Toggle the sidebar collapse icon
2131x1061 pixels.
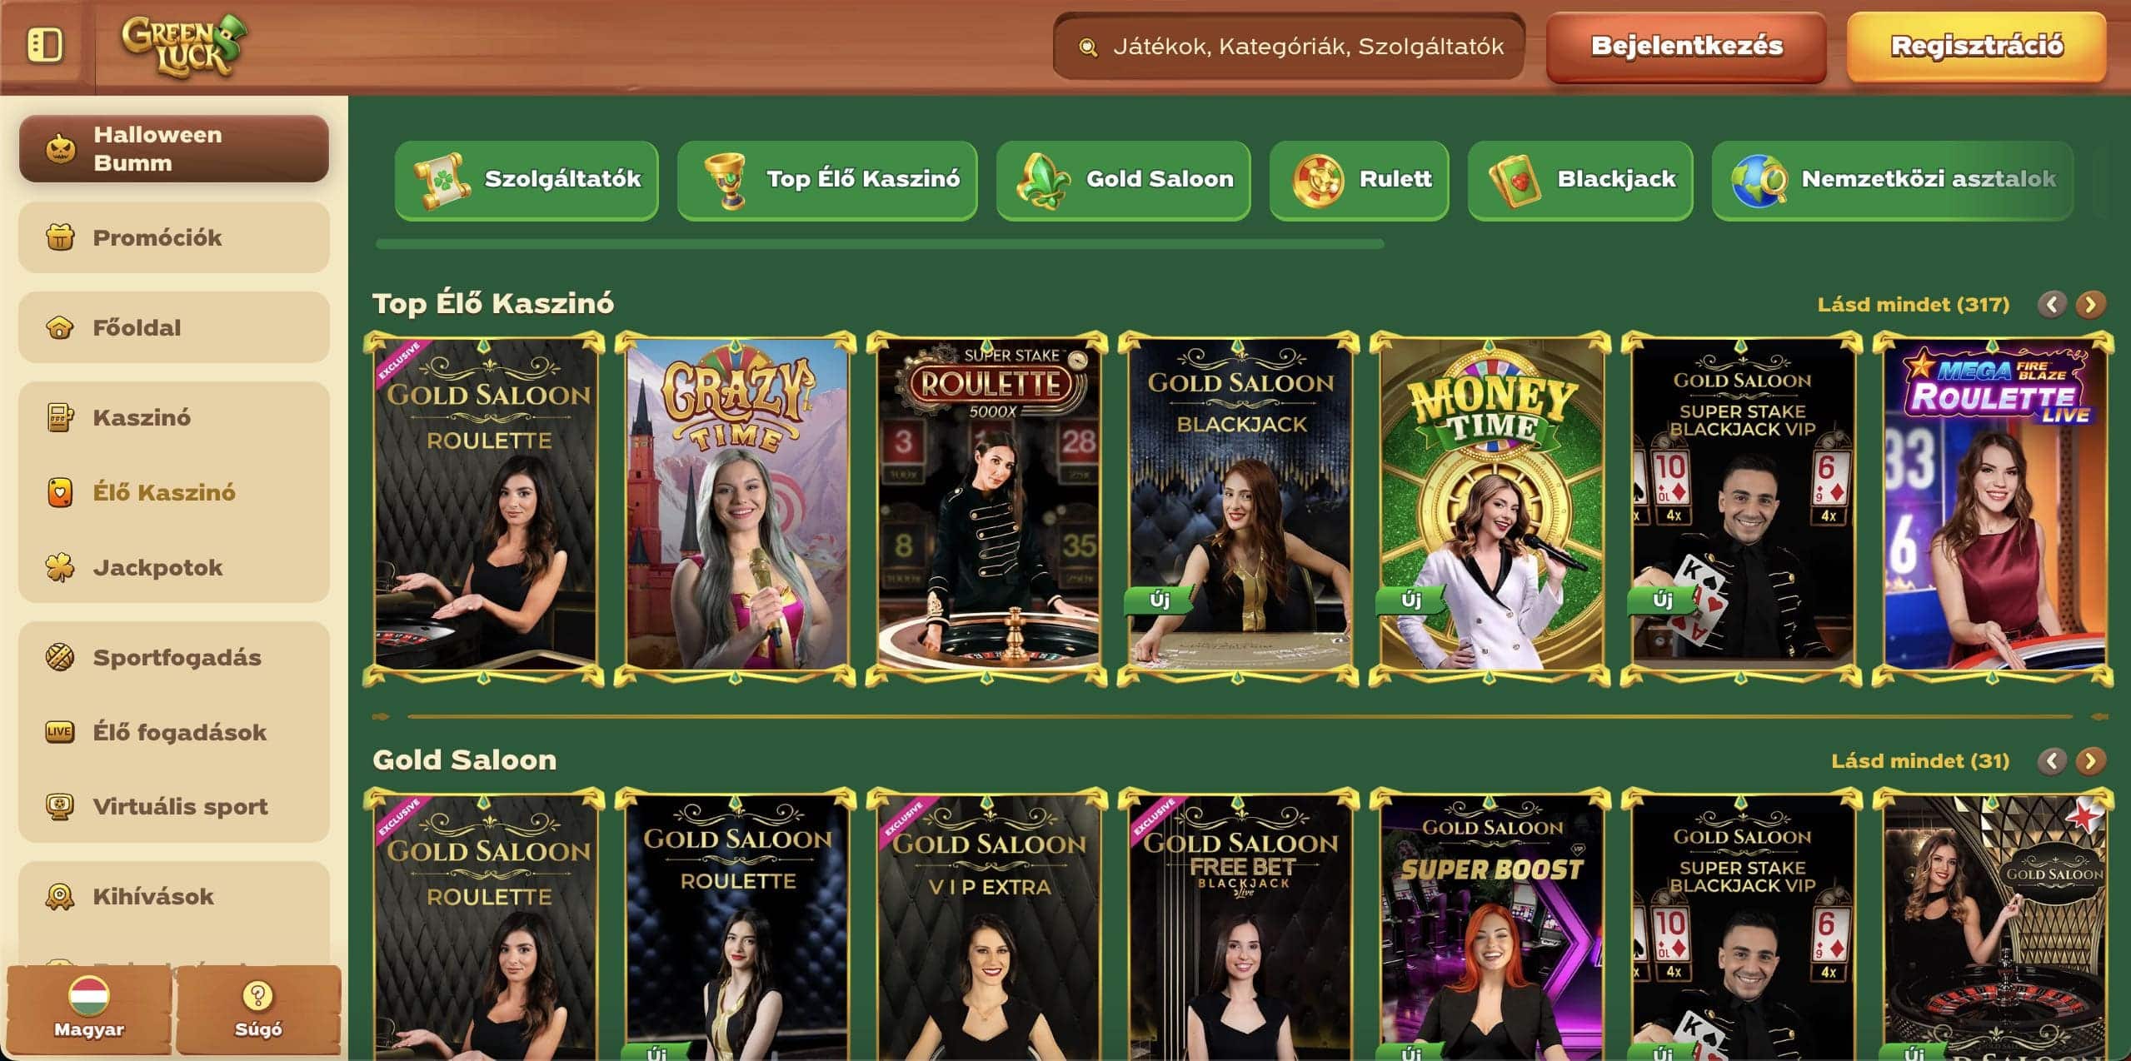(x=45, y=45)
